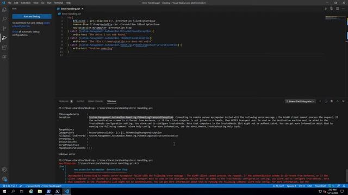Open the View menu
This screenshot has width=348, height=195.
pyautogui.click(x=36, y=3)
